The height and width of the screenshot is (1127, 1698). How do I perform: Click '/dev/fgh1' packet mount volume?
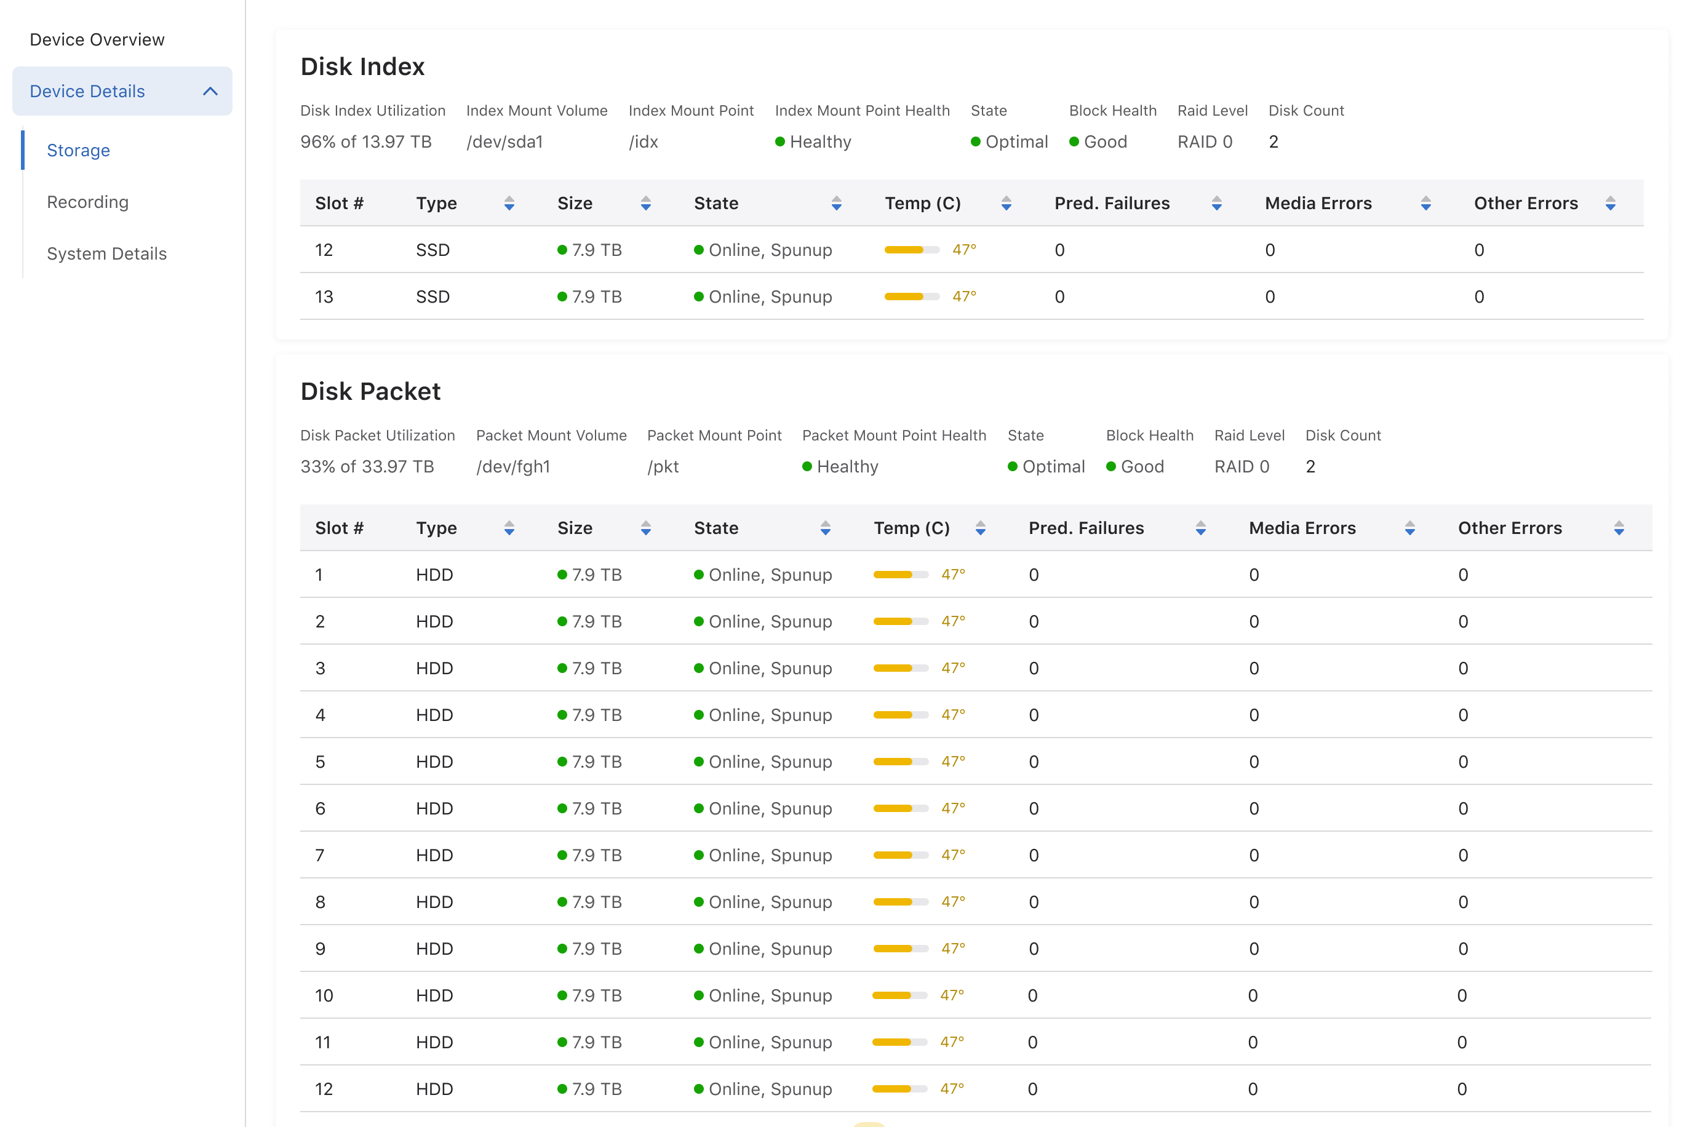(513, 466)
